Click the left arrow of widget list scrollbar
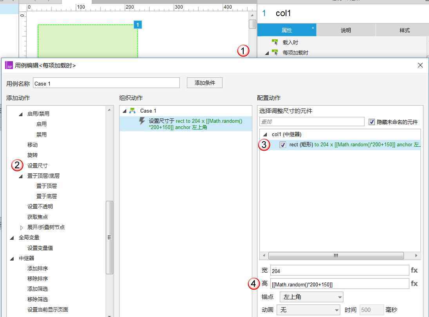The image size is (429, 317). click(264, 256)
